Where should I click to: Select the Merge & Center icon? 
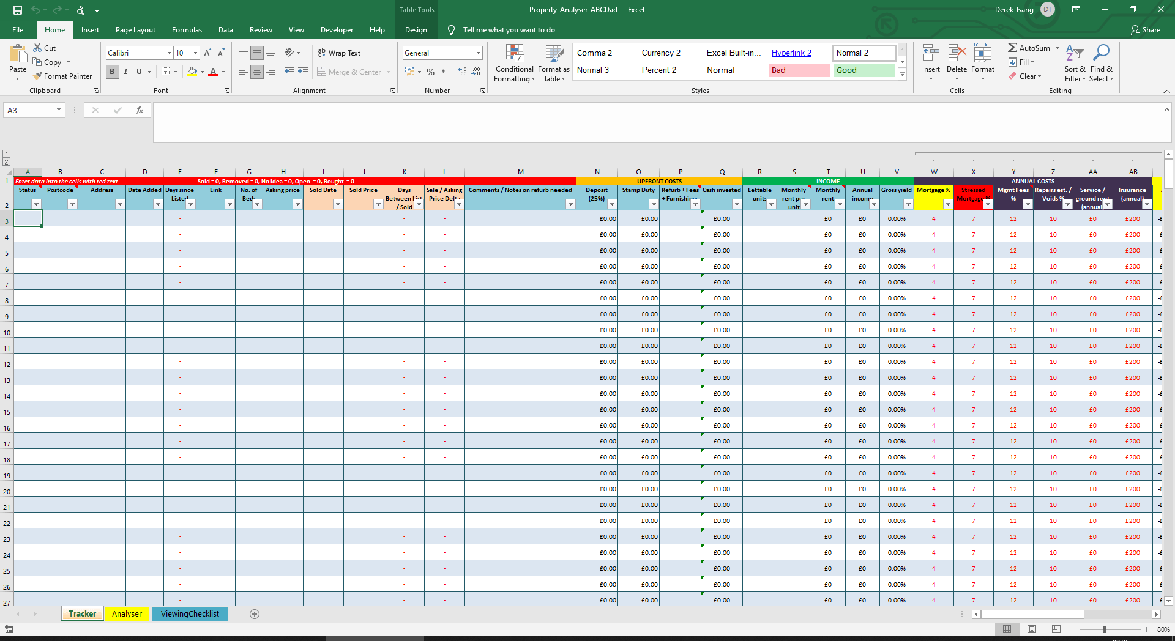tap(323, 72)
